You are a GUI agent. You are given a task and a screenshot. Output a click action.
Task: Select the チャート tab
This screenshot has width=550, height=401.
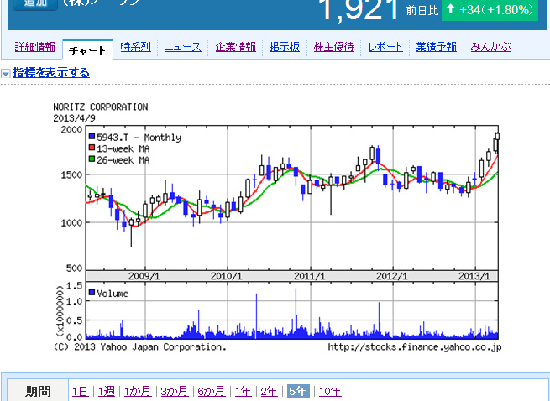(x=87, y=51)
